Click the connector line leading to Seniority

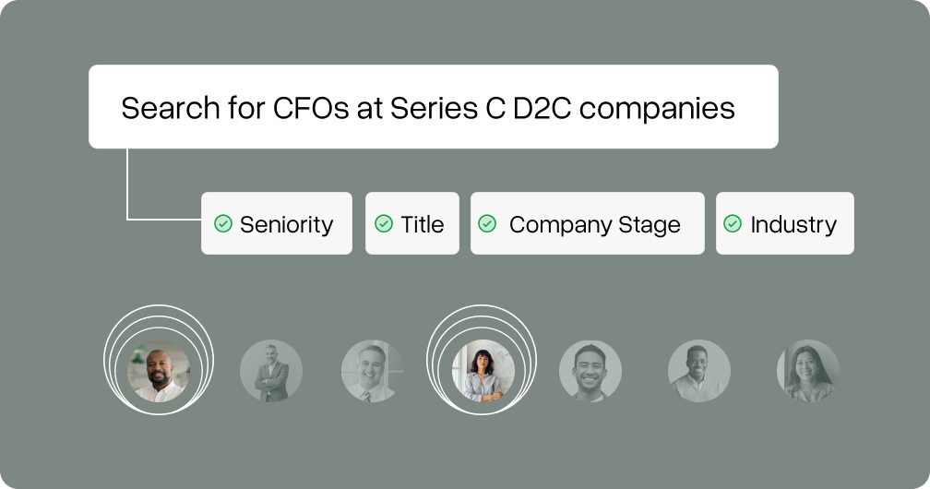(127, 190)
